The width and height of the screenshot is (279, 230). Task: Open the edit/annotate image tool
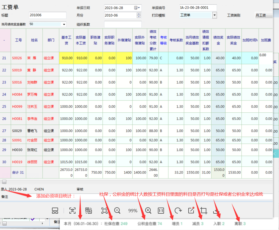[191, 210]
